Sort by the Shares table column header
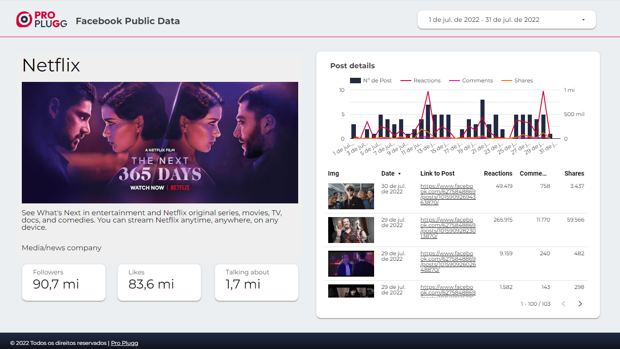The height and width of the screenshot is (349, 620). pyautogui.click(x=574, y=173)
